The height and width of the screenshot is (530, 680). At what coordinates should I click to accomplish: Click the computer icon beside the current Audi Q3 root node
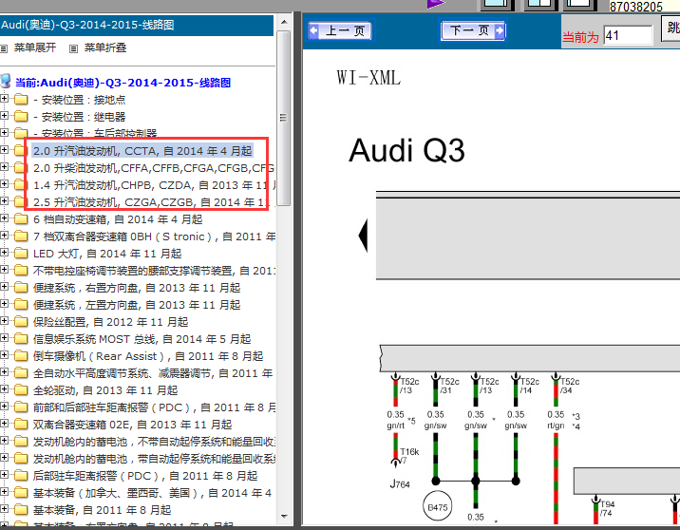coord(6,81)
